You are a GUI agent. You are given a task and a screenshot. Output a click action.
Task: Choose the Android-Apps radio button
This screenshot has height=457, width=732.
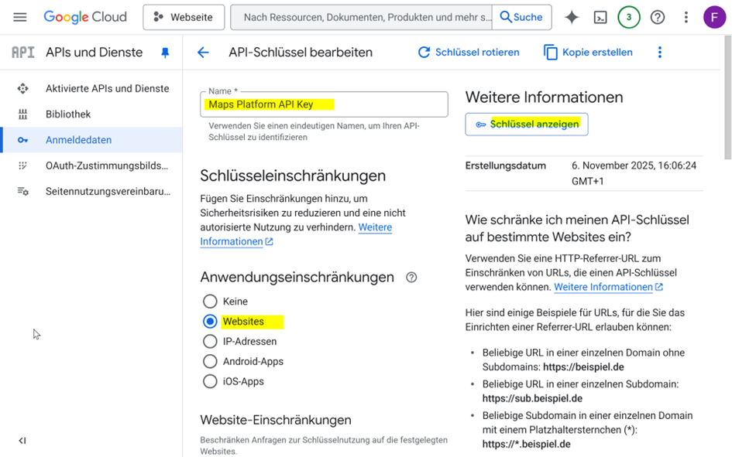pyautogui.click(x=210, y=361)
